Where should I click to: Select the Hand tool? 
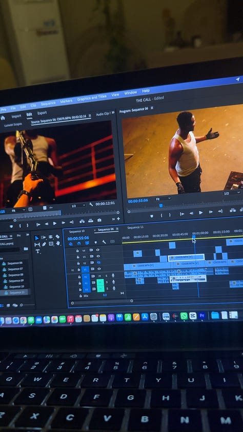(58, 243)
